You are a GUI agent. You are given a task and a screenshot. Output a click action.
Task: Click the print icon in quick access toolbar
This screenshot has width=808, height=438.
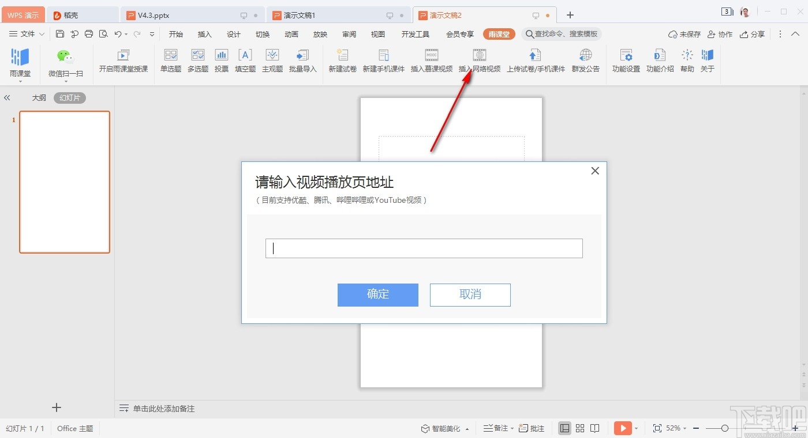coord(89,34)
